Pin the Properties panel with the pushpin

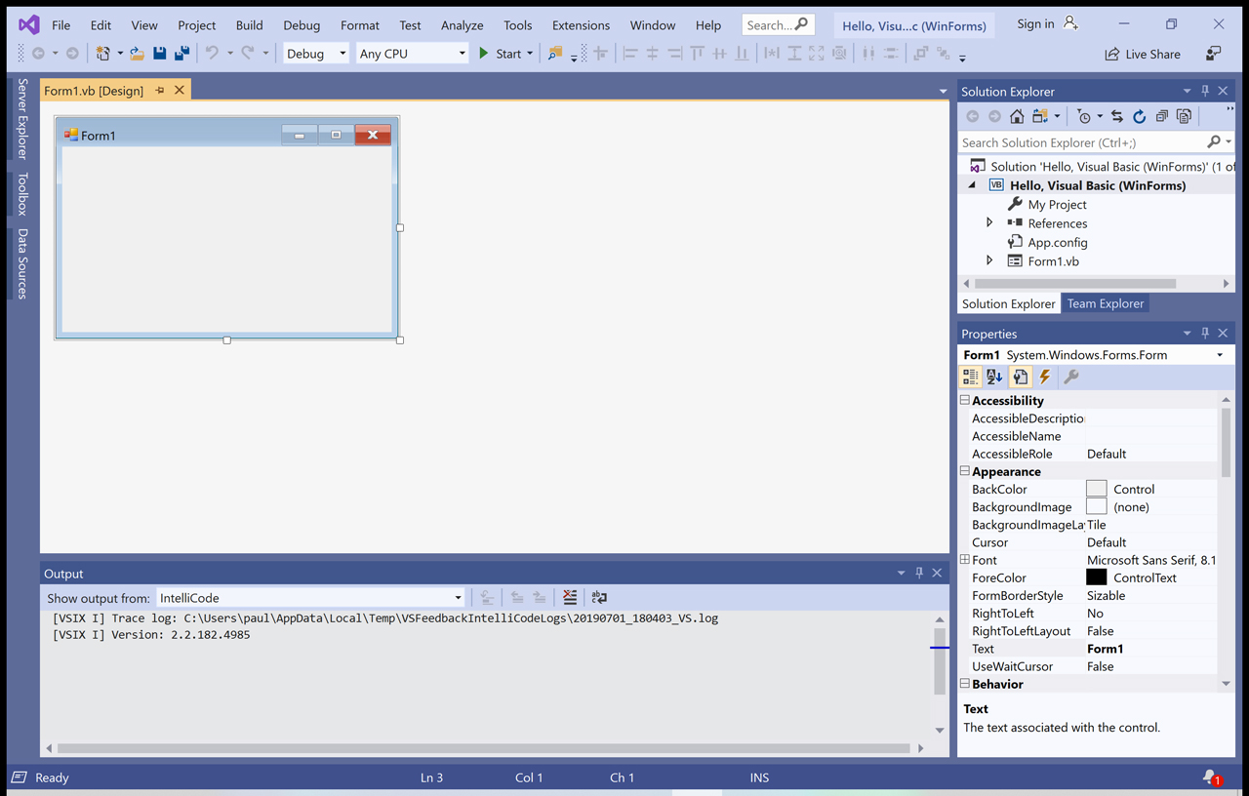coord(1205,334)
